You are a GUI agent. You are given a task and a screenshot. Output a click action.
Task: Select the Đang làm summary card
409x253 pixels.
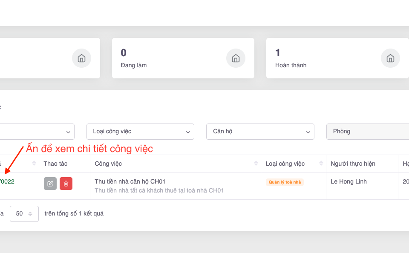click(170, 58)
